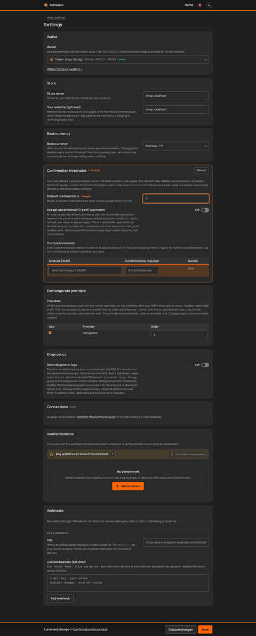Click the # Confirmations field
Image resolution: width=256 pixels, height=636 pixels.
(141, 270)
